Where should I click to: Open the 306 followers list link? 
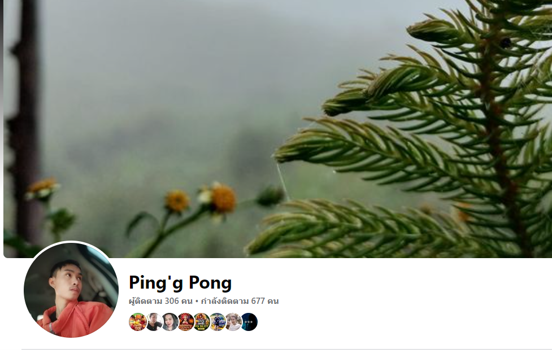click(160, 301)
